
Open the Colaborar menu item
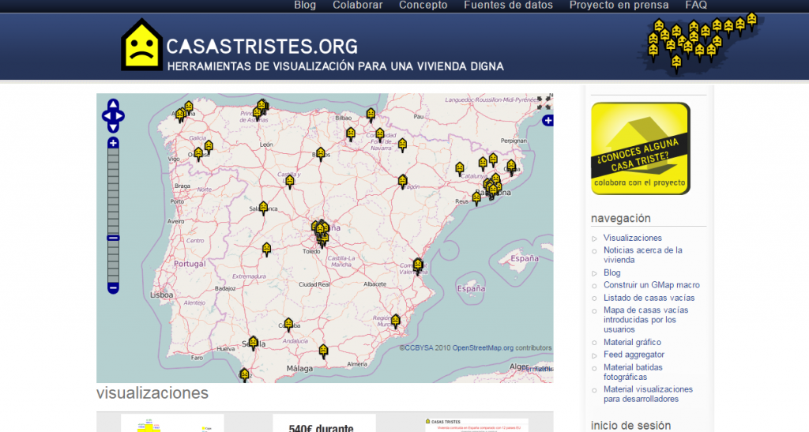[358, 6]
